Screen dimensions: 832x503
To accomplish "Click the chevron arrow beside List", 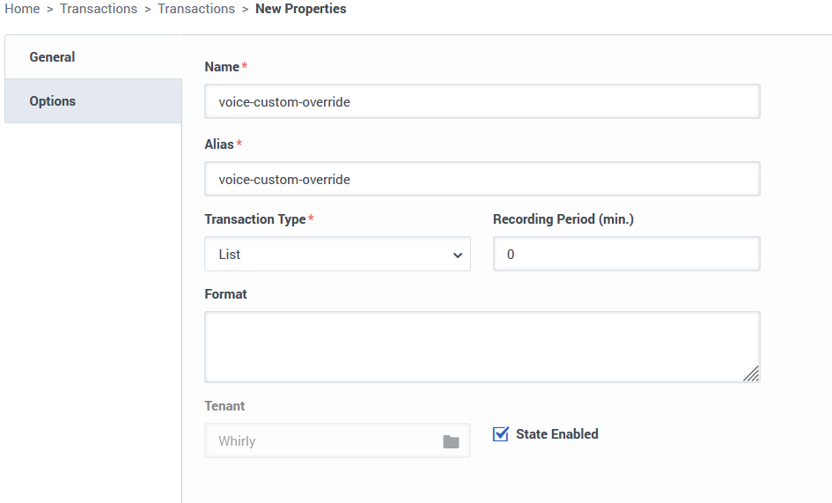I will (x=457, y=255).
